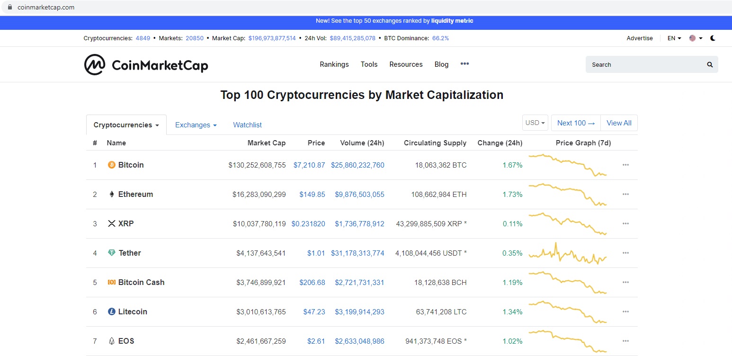Click Ethereum volume $9,876,503,055
732x356 pixels.
click(x=359, y=195)
